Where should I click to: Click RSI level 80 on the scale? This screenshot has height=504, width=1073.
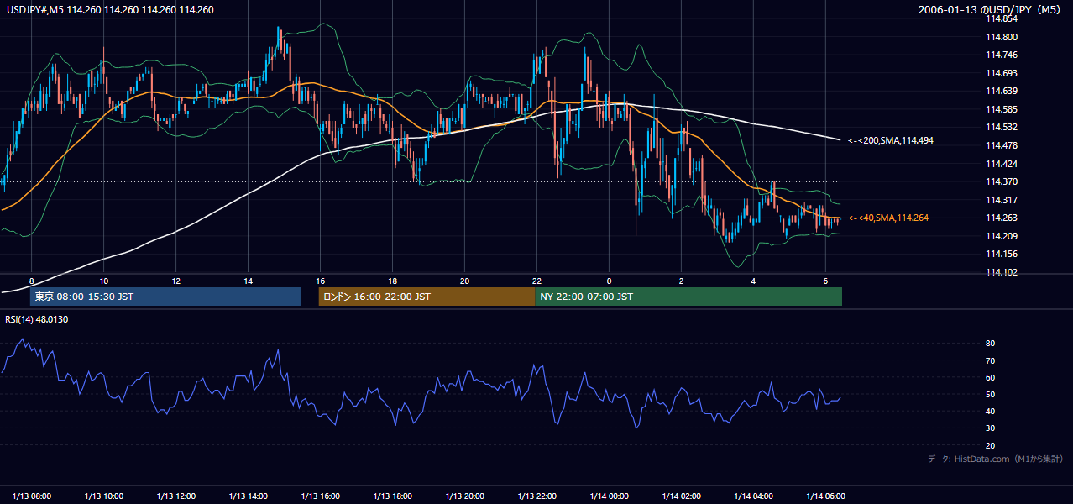(x=990, y=344)
